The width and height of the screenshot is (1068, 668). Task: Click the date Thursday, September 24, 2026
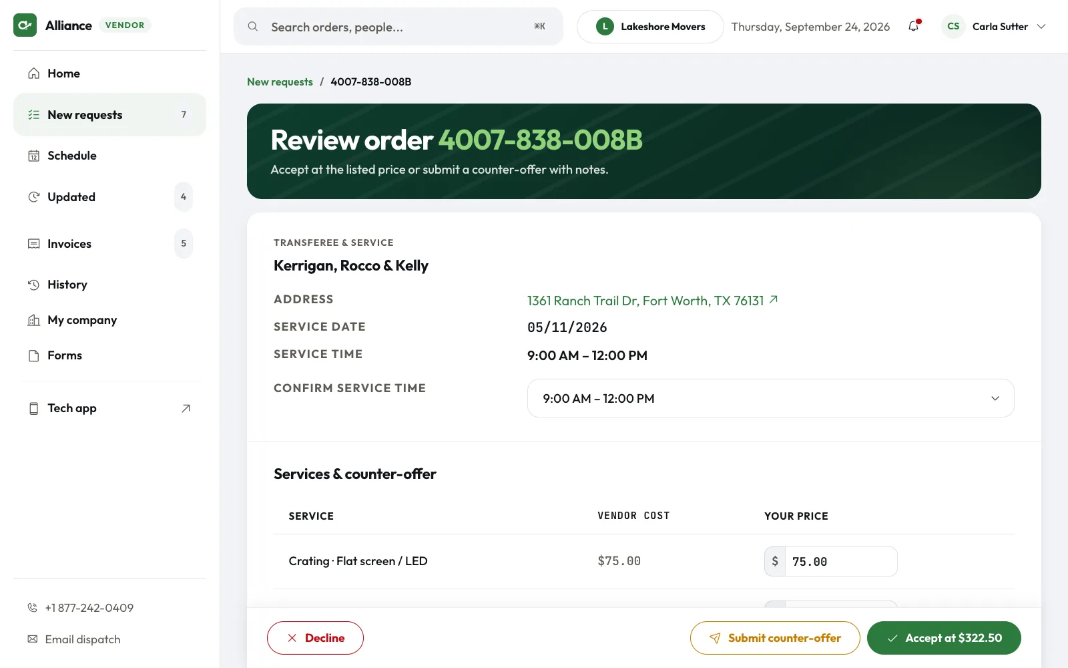click(x=810, y=27)
